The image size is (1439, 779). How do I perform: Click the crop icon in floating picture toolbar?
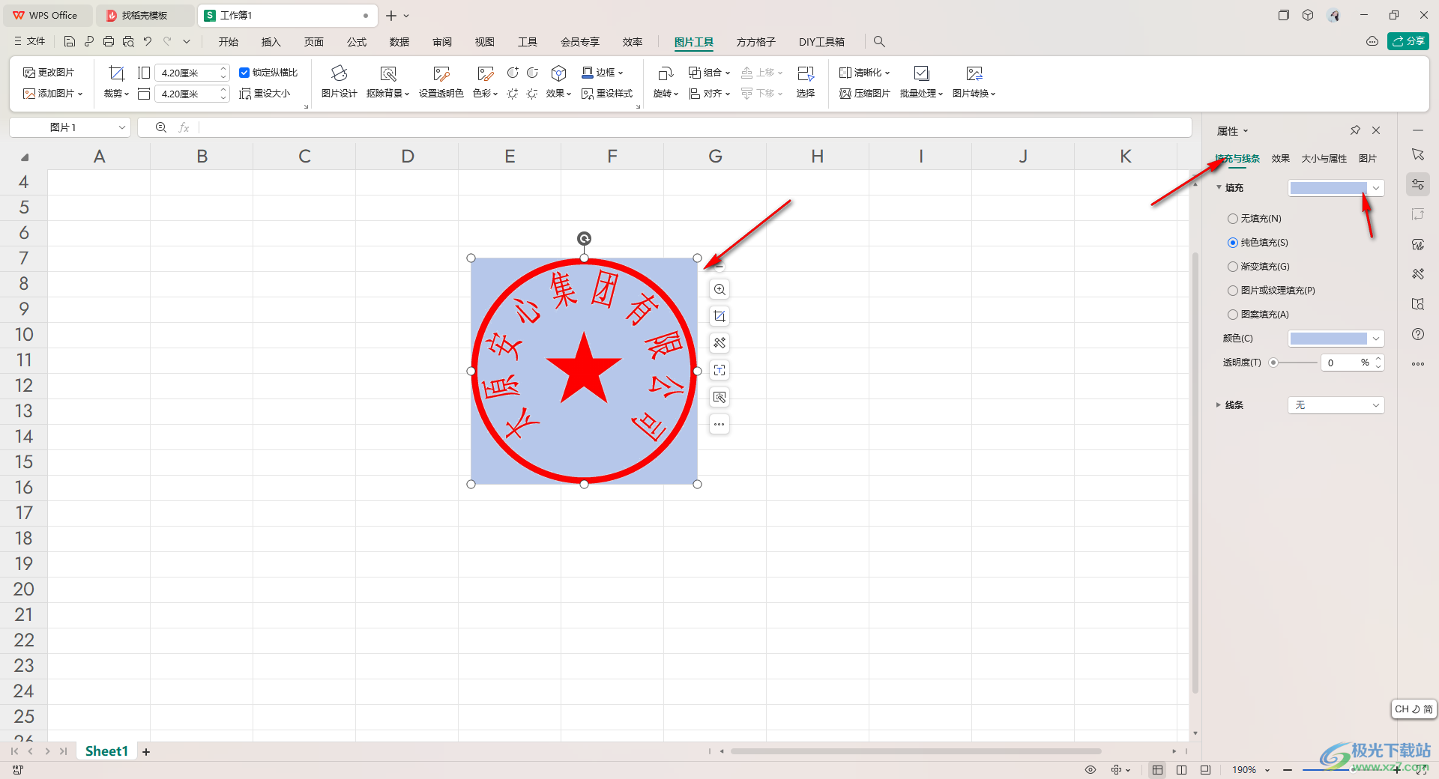click(719, 317)
